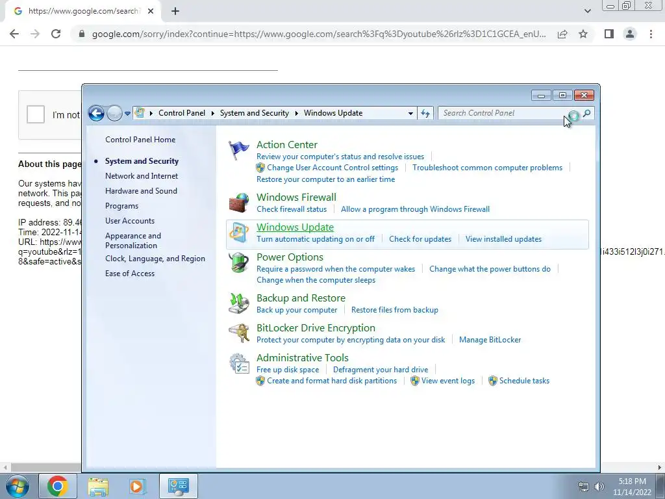The width and height of the screenshot is (665, 499).
Task: Click Turn automatic updating on or off
Action: (316, 239)
